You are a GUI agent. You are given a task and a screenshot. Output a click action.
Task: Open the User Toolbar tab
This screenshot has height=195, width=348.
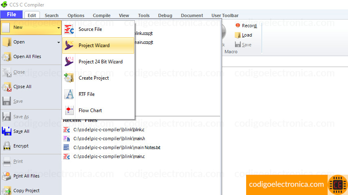pos(225,15)
